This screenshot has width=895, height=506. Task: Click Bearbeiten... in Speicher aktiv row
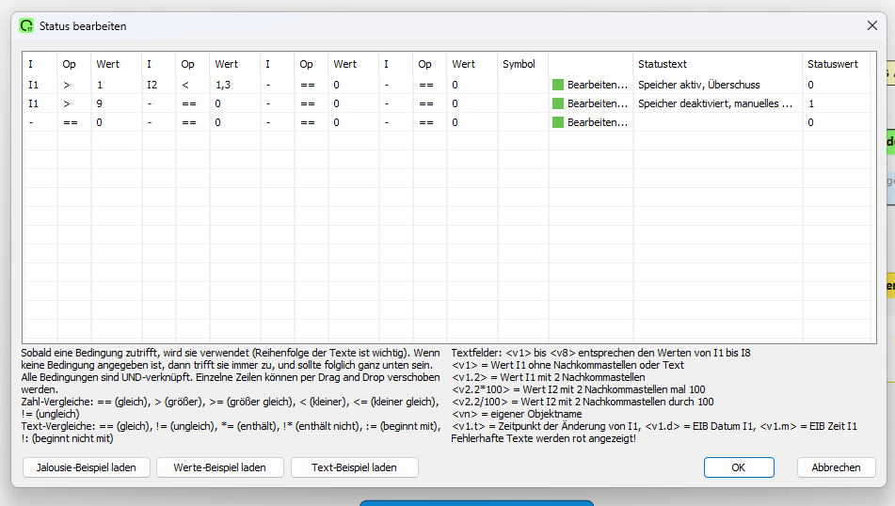pos(598,85)
